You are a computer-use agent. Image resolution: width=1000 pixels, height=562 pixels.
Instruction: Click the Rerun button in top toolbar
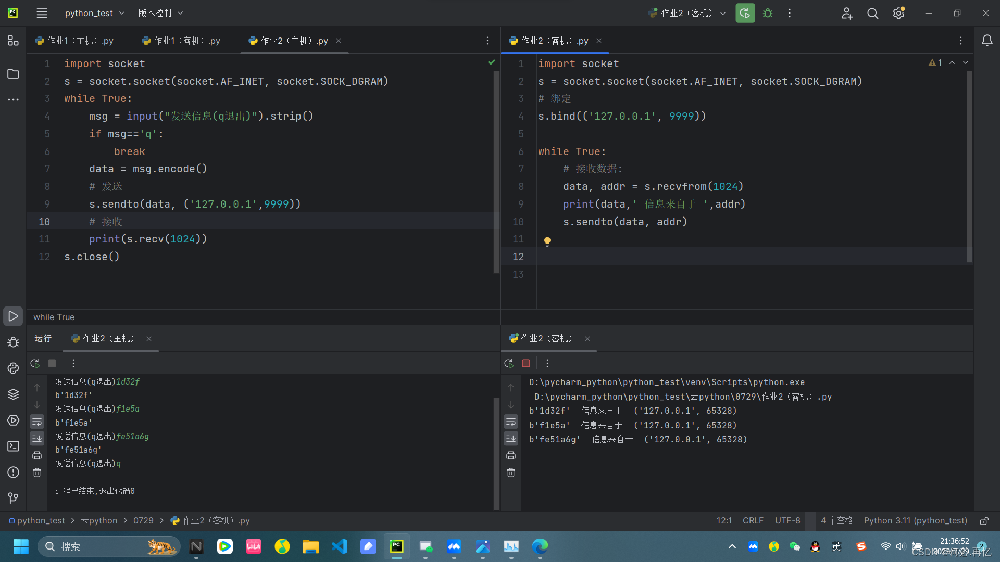(x=745, y=13)
